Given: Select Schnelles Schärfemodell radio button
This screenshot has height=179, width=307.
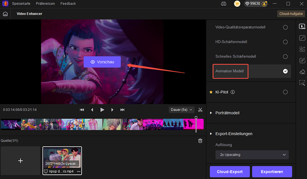Looking at the screenshot, I should (285, 57).
